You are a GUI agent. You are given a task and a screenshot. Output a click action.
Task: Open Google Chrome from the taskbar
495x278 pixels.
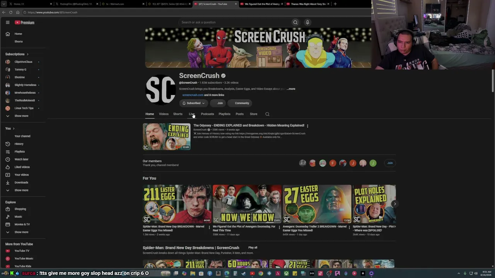pos(261,273)
